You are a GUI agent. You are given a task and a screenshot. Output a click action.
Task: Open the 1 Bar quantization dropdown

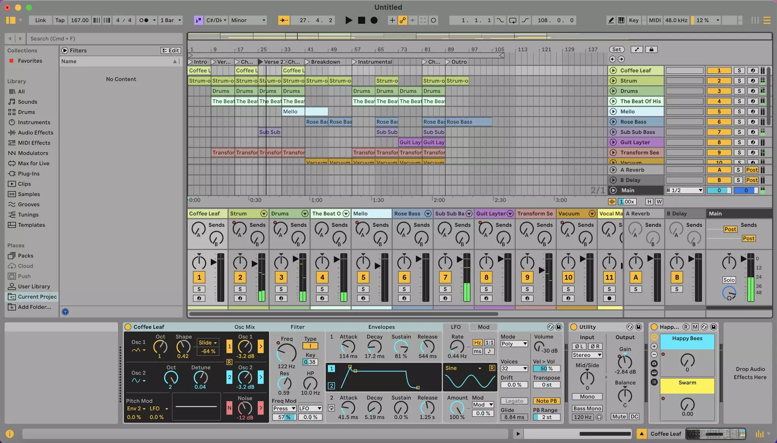click(171, 20)
